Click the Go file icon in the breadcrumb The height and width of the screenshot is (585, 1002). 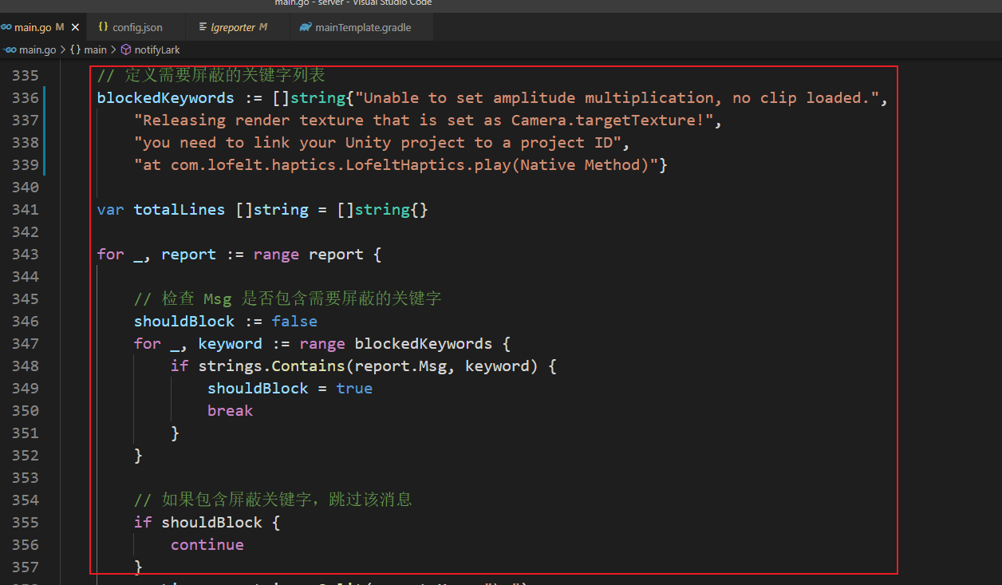coord(10,49)
